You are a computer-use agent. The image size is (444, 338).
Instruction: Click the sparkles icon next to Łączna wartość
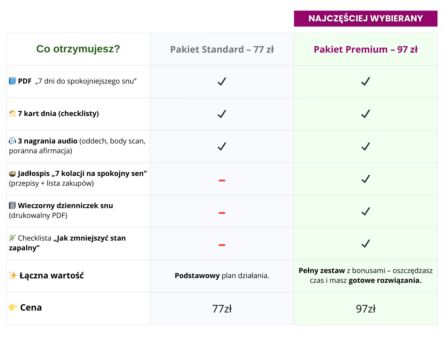tap(13, 275)
